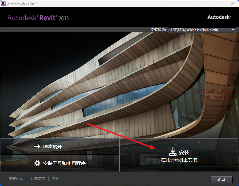Click the arrow icon beside 创建展开
Image resolution: width=239 pixels, height=186 pixels.
click(37, 146)
